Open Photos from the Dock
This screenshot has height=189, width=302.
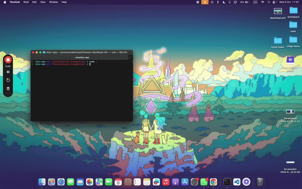tap(90, 182)
